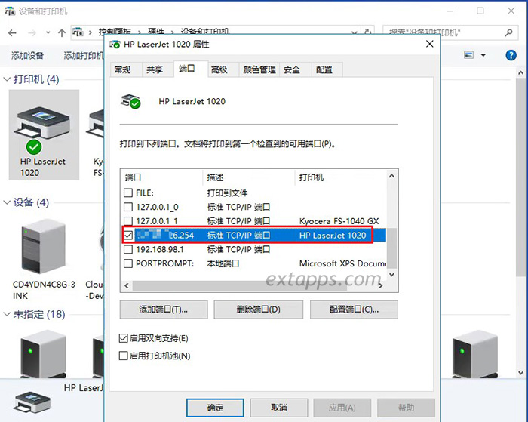This screenshot has width=528, height=422.
Task: Click port list vertical scrollbar down arrow
Action: pos(391,274)
